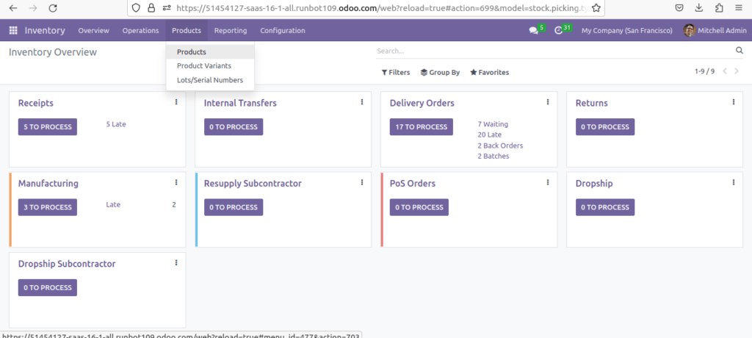Open Dropship Subcontractor card kebab menu
752x338 pixels.
coord(176,262)
